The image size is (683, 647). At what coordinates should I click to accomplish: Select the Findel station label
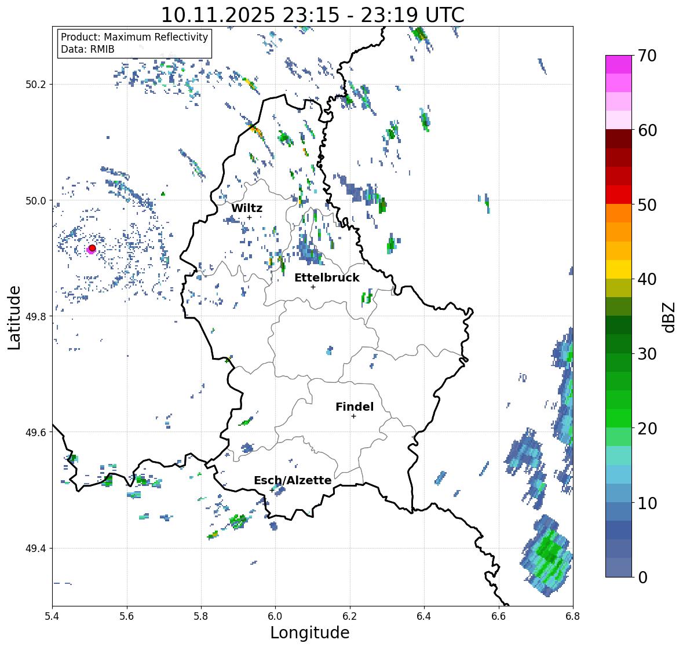click(355, 407)
